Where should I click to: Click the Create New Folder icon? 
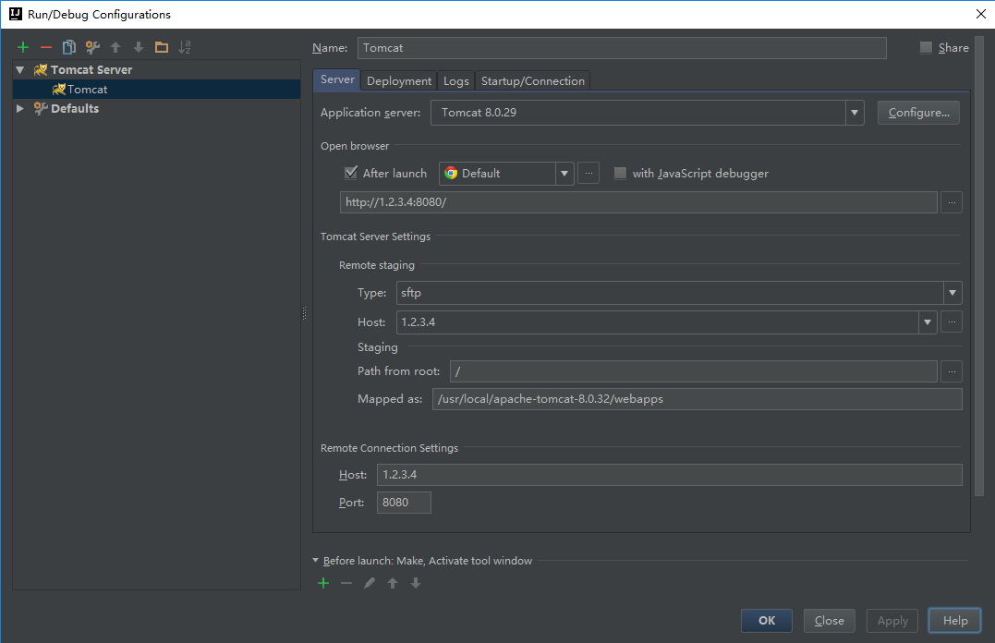162,47
